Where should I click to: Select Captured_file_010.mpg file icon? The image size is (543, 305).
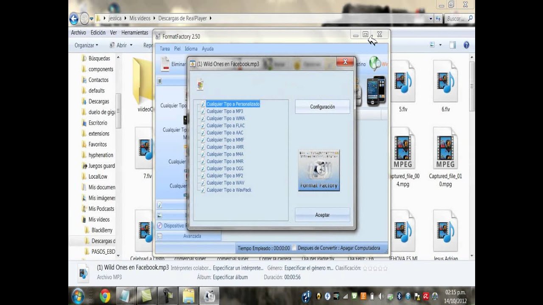[445, 148]
